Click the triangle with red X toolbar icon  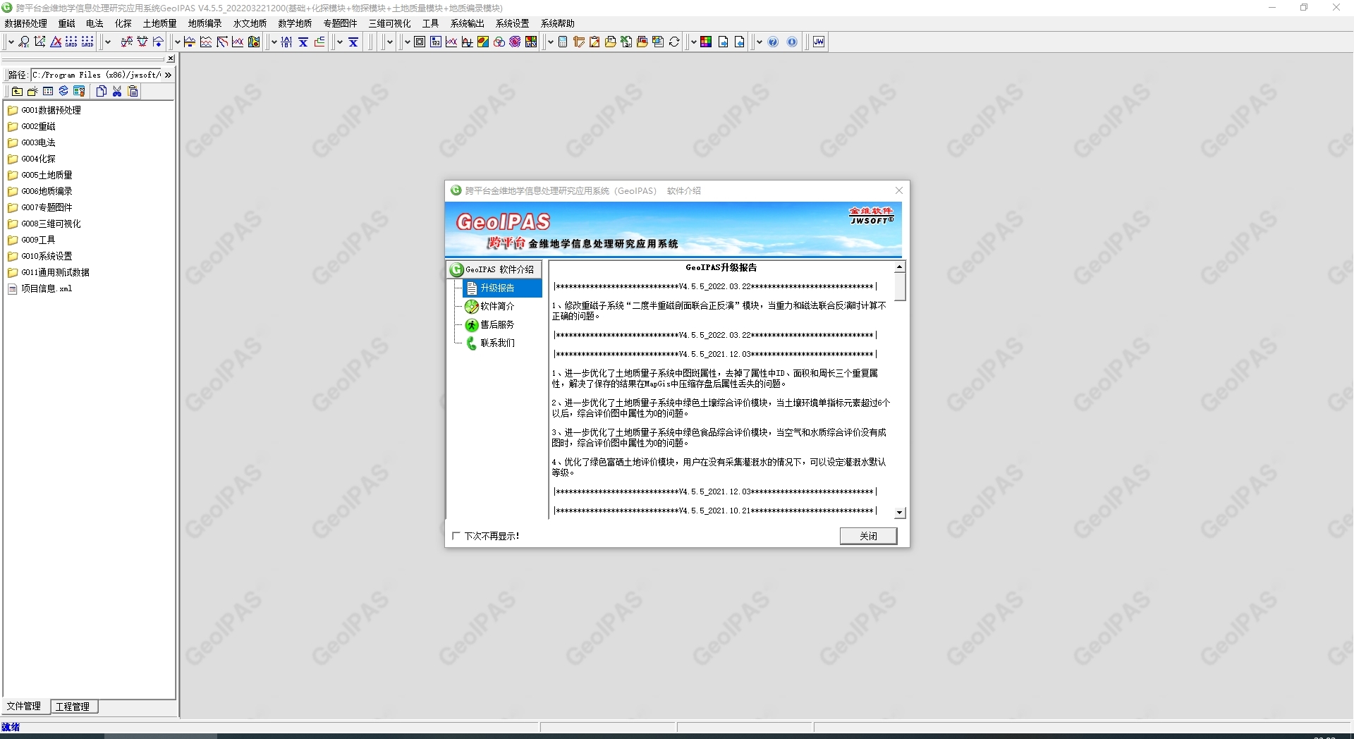tap(56, 42)
